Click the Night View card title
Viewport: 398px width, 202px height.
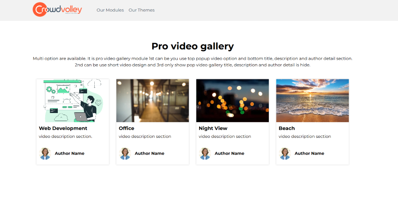coord(213,128)
